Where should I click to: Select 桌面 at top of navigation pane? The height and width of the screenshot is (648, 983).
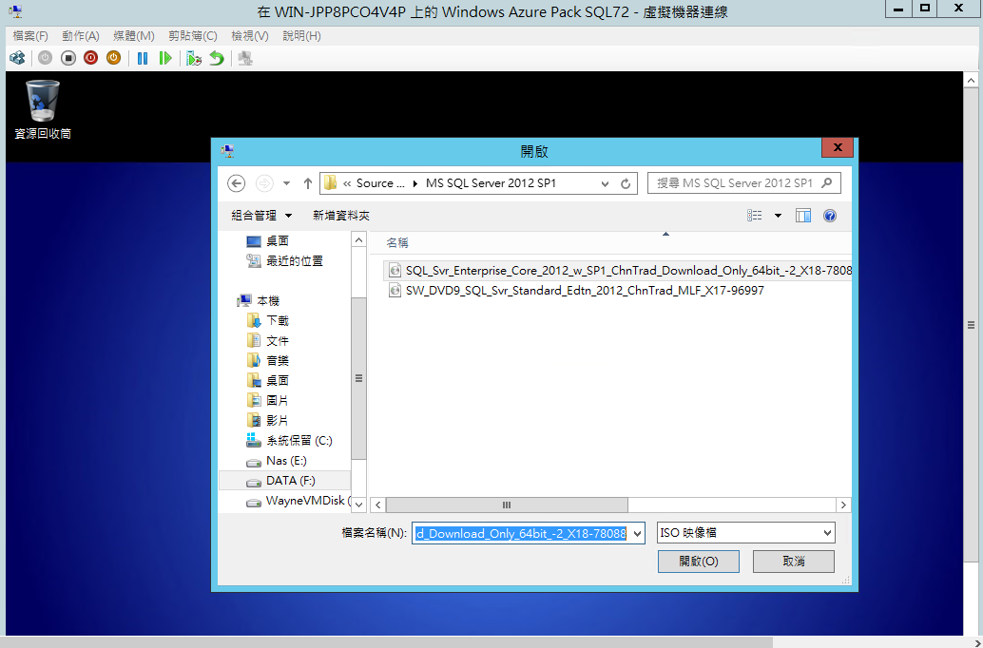tap(268, 240)
